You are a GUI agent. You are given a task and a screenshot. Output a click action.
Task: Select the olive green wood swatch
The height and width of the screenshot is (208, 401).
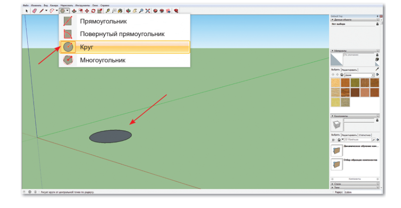point(355,83)
